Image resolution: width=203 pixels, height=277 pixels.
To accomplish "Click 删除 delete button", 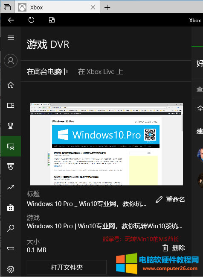I will [174, 248].
